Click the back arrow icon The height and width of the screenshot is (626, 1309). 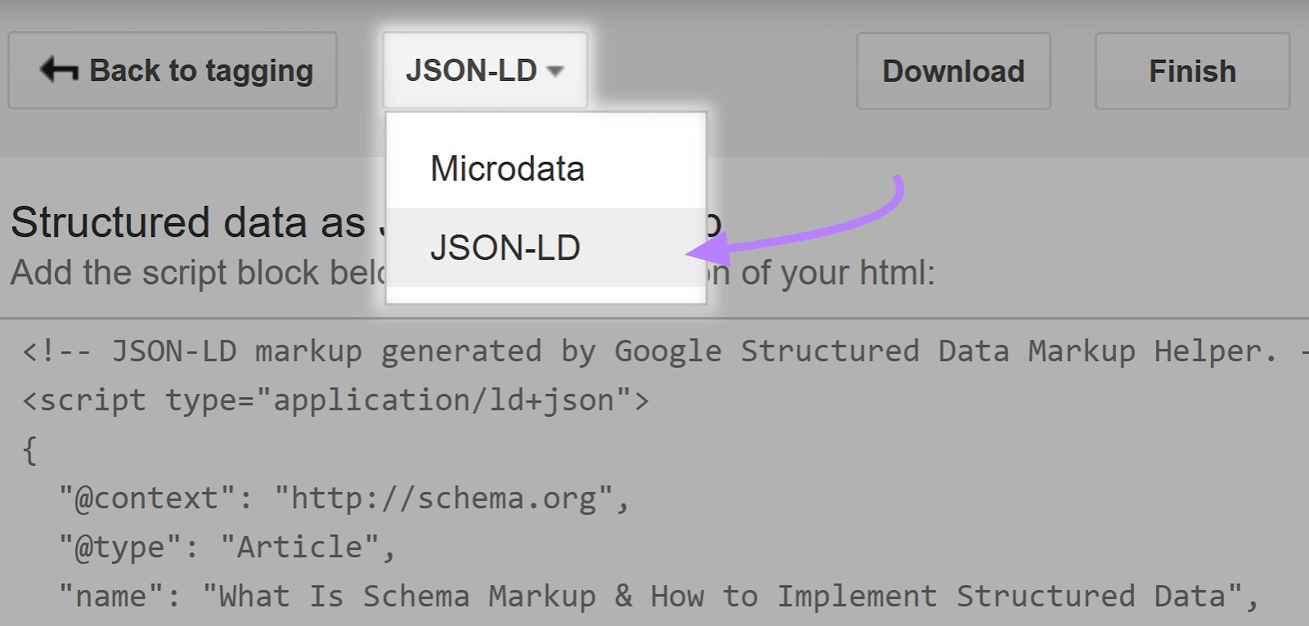(x=59, y=70)
